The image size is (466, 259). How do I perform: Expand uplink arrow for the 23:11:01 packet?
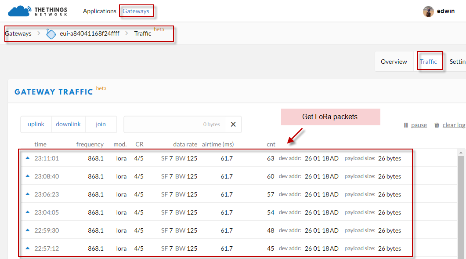28,158
